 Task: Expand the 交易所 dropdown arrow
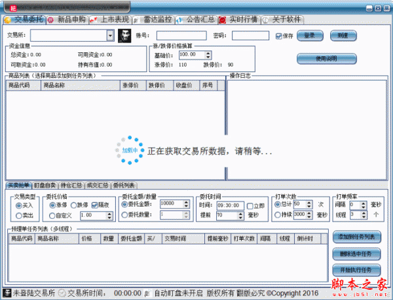click(x=110, y=35)
